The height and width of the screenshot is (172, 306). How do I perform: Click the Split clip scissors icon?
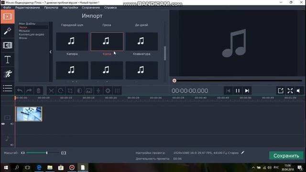pyautogui.click(x=51, y=91)
